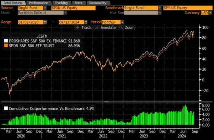Click the Portfolio Default dropdown arrow
This screenshot has height=140, width=214.
[65, 13]
